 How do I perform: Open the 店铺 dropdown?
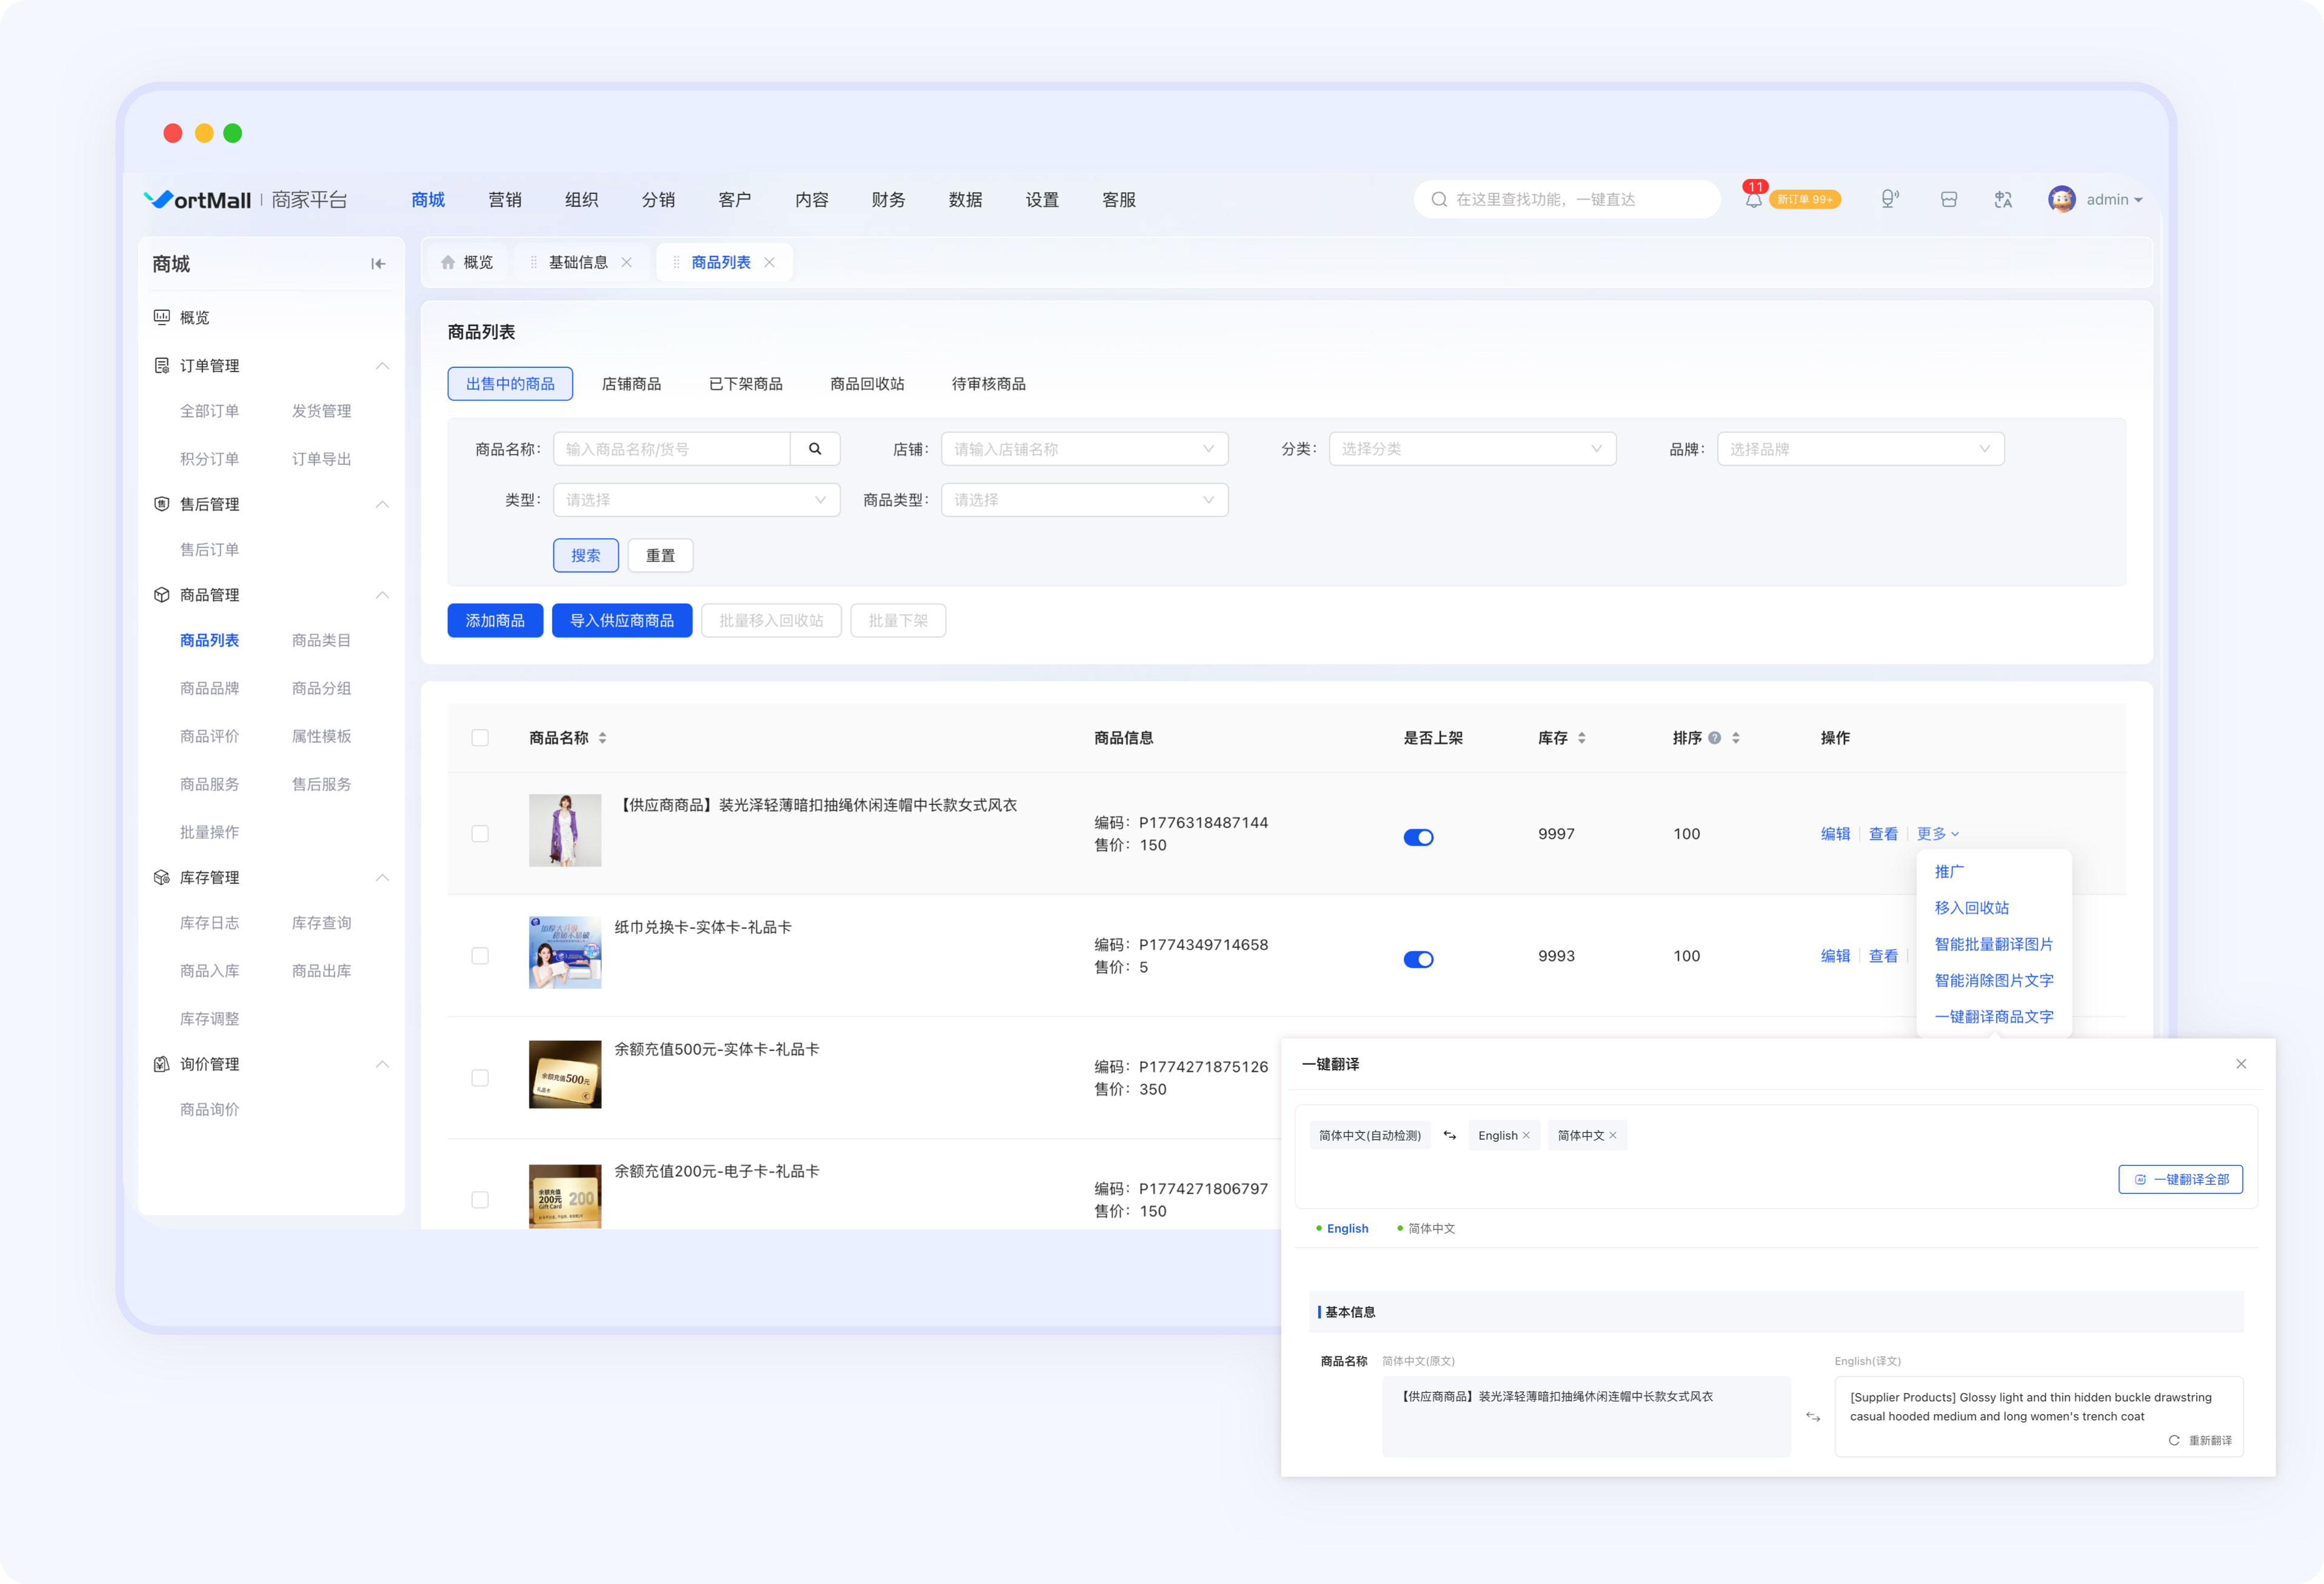[x=1084, y=449]
